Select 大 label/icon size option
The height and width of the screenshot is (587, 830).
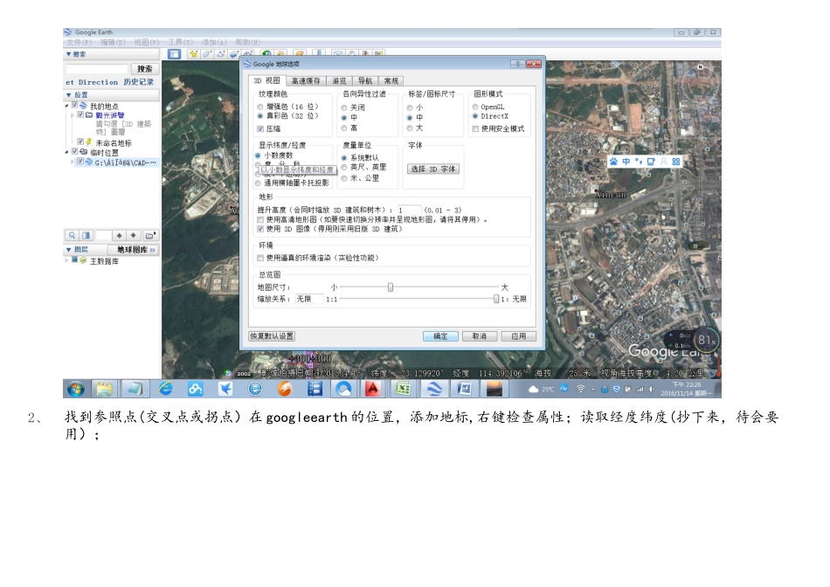coord(410,128)
